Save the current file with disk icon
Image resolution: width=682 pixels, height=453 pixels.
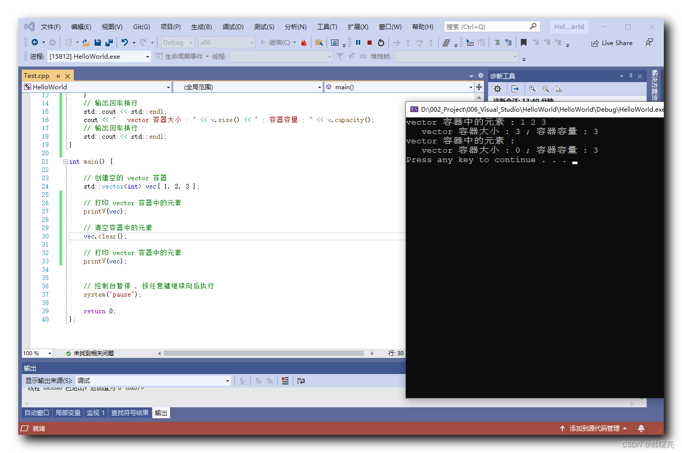pos(98,43)
